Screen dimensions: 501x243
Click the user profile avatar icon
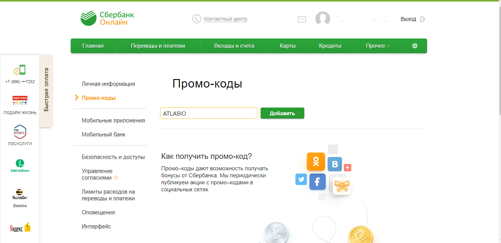pyautogui.click(x=322, y=19)
